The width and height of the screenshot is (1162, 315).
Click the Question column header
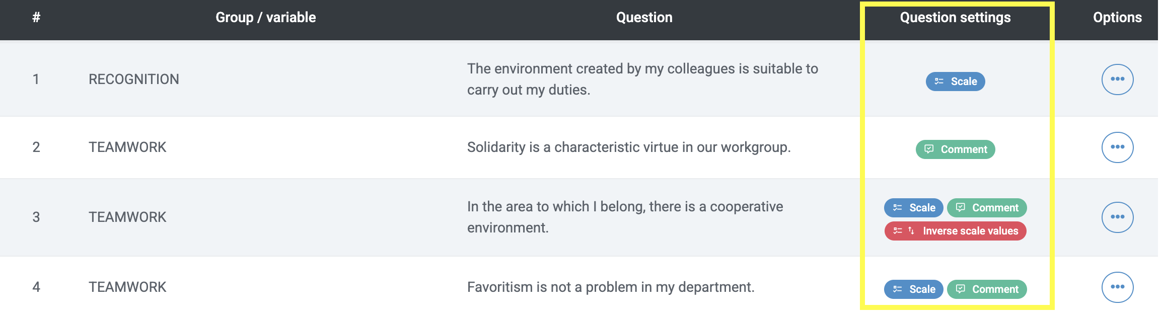[644, 18]
